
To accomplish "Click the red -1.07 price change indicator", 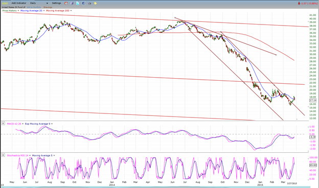I will pyautogui.click(x=308, y=3).
